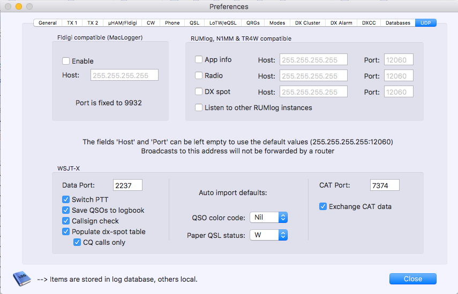Click the 'Items are stored in log database' note
Screen dimensions: 458x294
[117, 279]
